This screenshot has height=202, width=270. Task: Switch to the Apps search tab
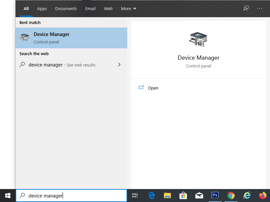click(x=42, y=8)
